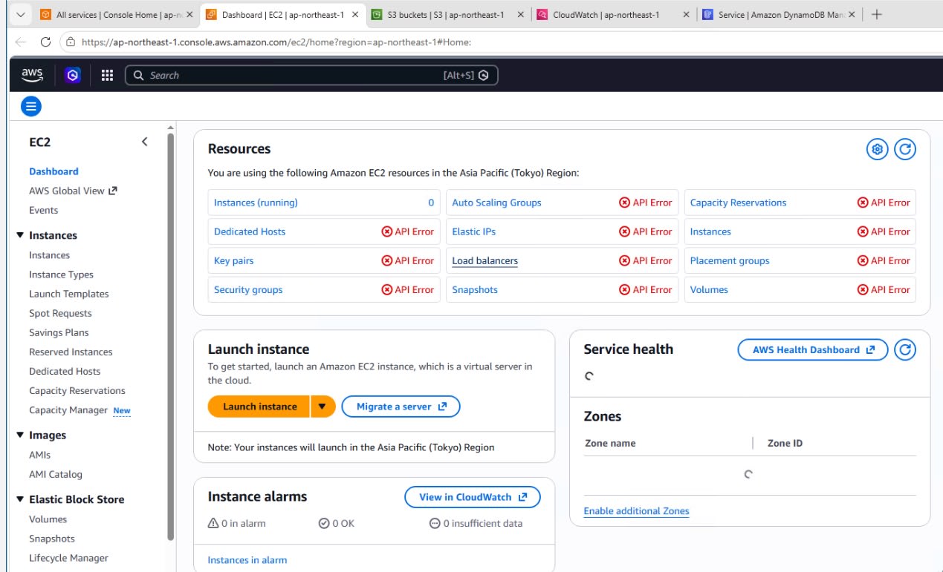Viewport: 943px width, 572px height.
Task: Close the DynamoDB browser tab
Action: click(852, 14)
